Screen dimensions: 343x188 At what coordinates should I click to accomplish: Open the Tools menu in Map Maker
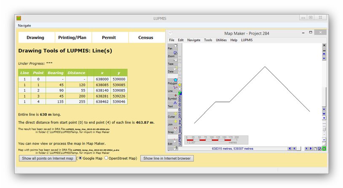tap(208, 40)
